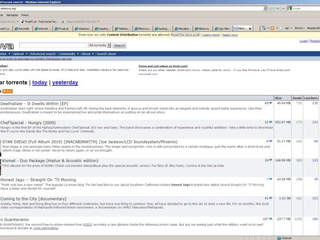The image size is (320, 240).
Task: Open the 'All torrents' category dropdown
Action: tap(99, 45)
